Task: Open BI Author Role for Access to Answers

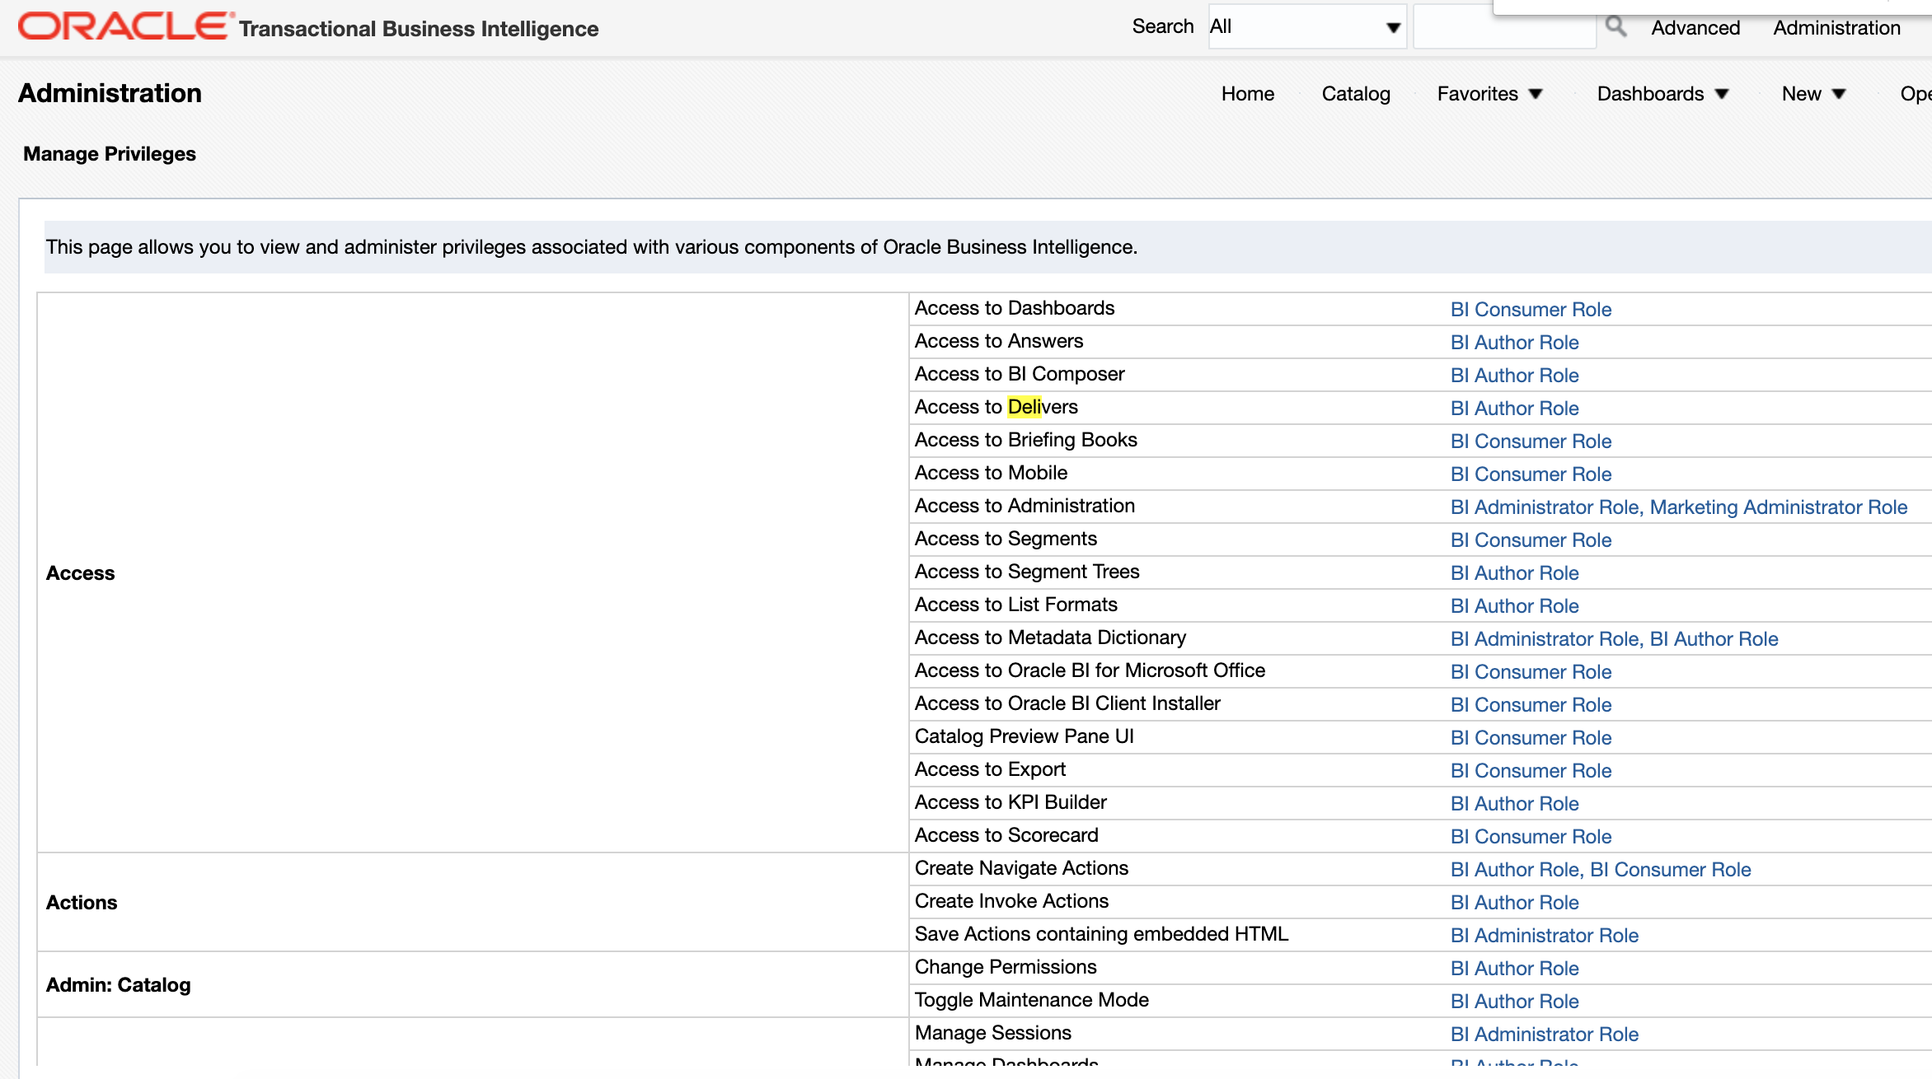Action: click(x=1514, y=343)
